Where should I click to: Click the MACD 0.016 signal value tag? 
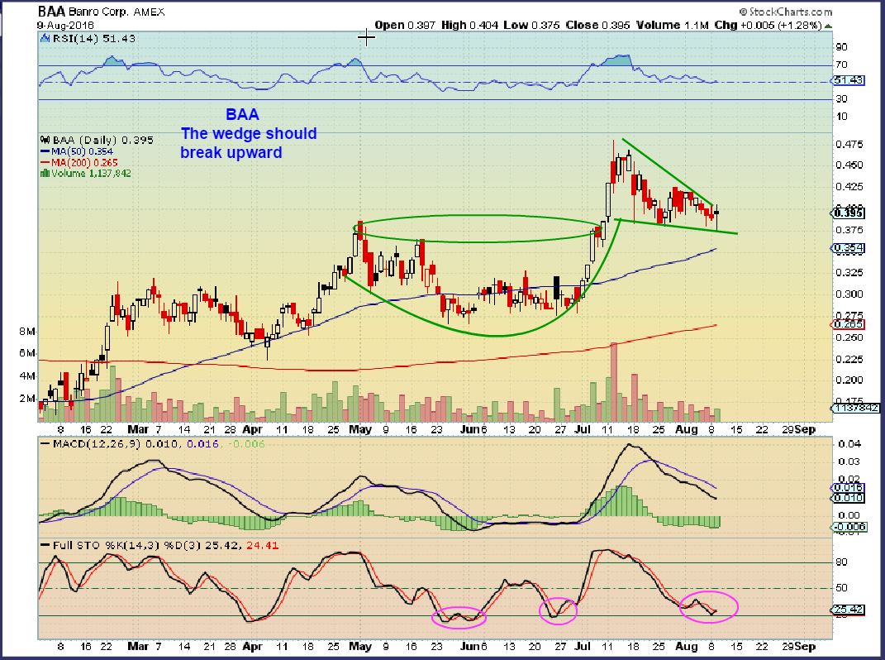point(849,488)
